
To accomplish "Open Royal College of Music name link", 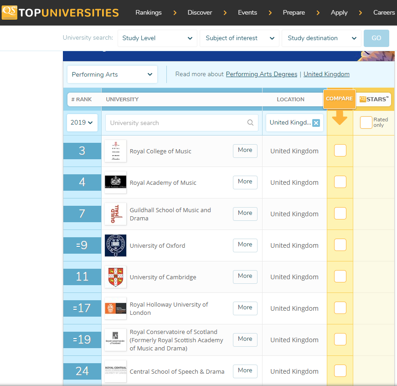I will (160, 151).
